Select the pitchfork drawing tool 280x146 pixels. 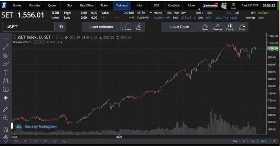click(x=6, y=55)
